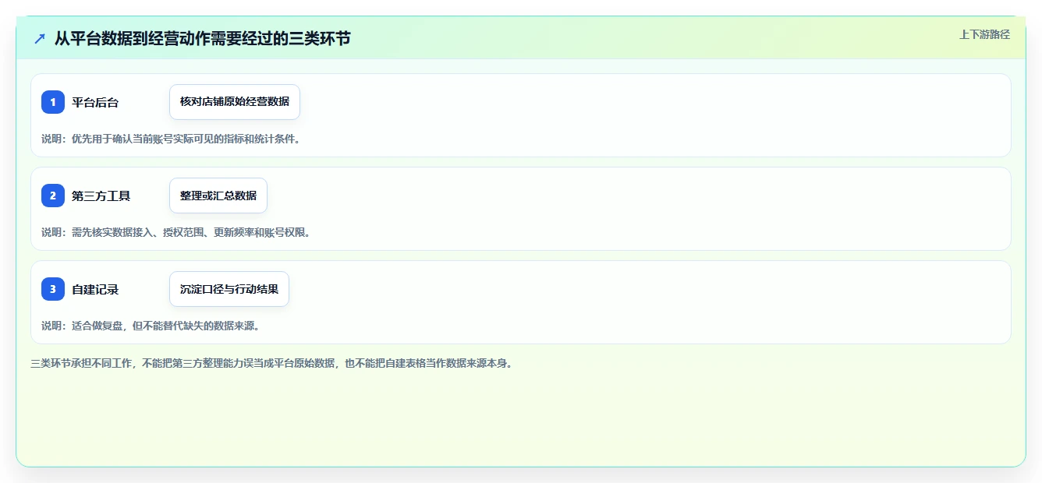Click the 核对店铺原始经营数据 pill
This screenshot has width=1042, height=483.
click(x=235, y=102)
